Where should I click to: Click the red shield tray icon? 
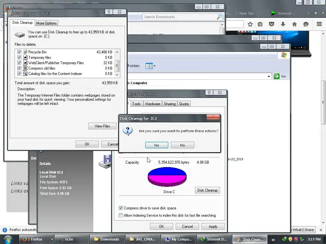tap(296, 239)
